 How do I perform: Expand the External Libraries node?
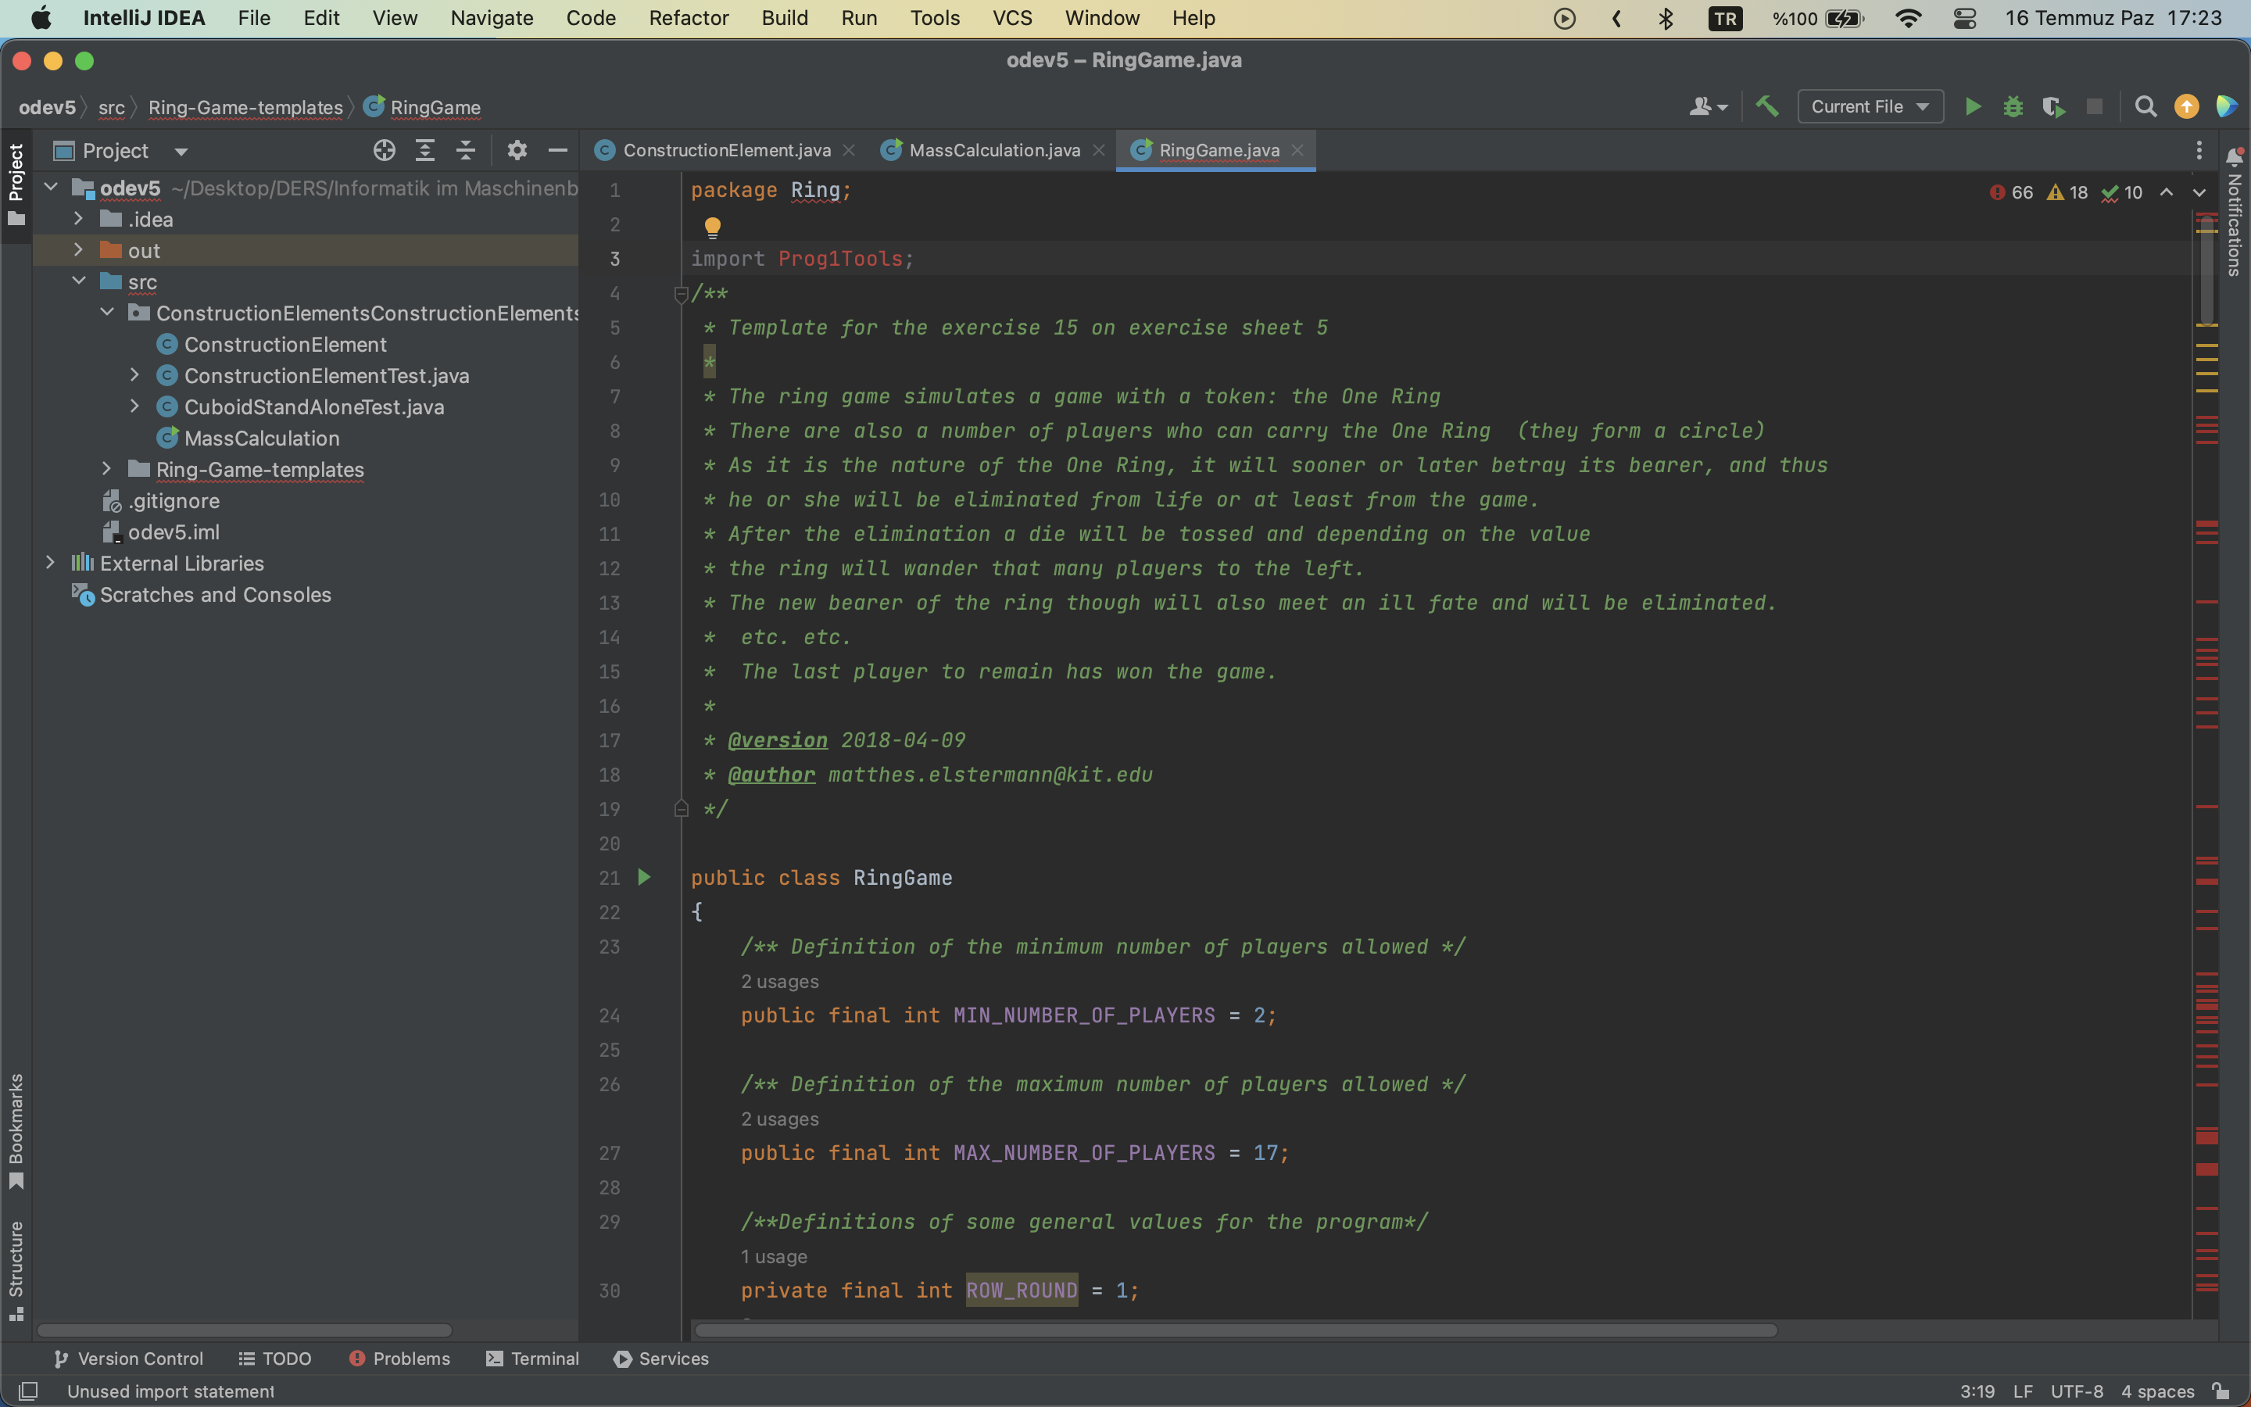click(50, 563)
